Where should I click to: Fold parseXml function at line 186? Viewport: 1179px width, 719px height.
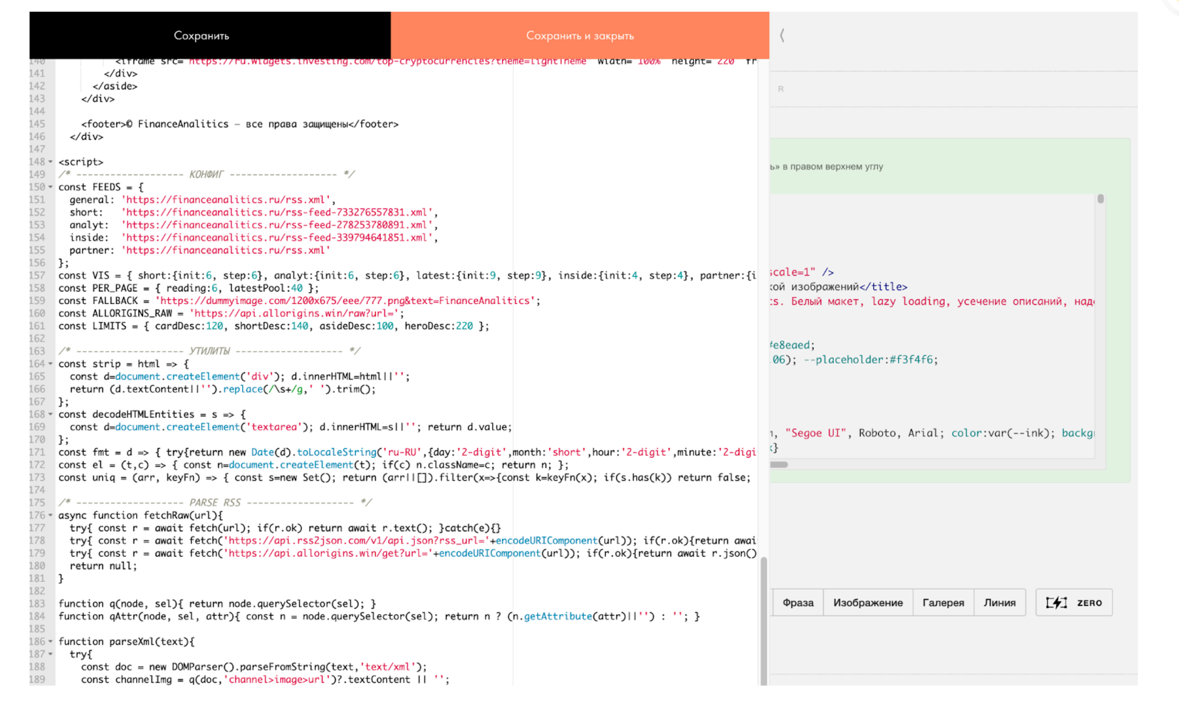(x=51, y=641)
